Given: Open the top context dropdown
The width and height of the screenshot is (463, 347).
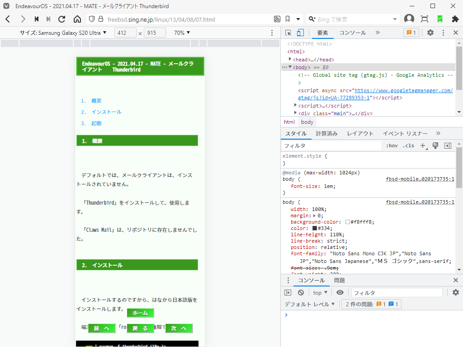Looking at the screenshot, I should (320, 292).
